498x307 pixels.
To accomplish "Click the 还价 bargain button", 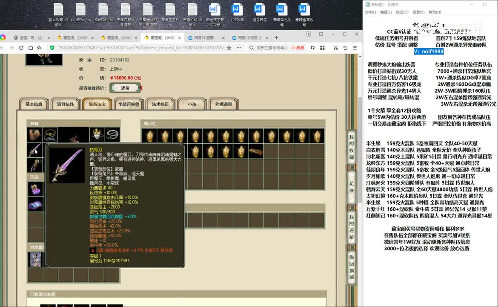I will tap(125, 88).
